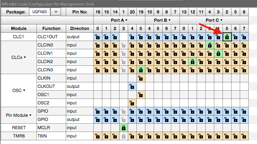Lock CLKIN on Port A pin 5
Image resolution: width=257 pixels, height=144 pixels.
[141, 78]
